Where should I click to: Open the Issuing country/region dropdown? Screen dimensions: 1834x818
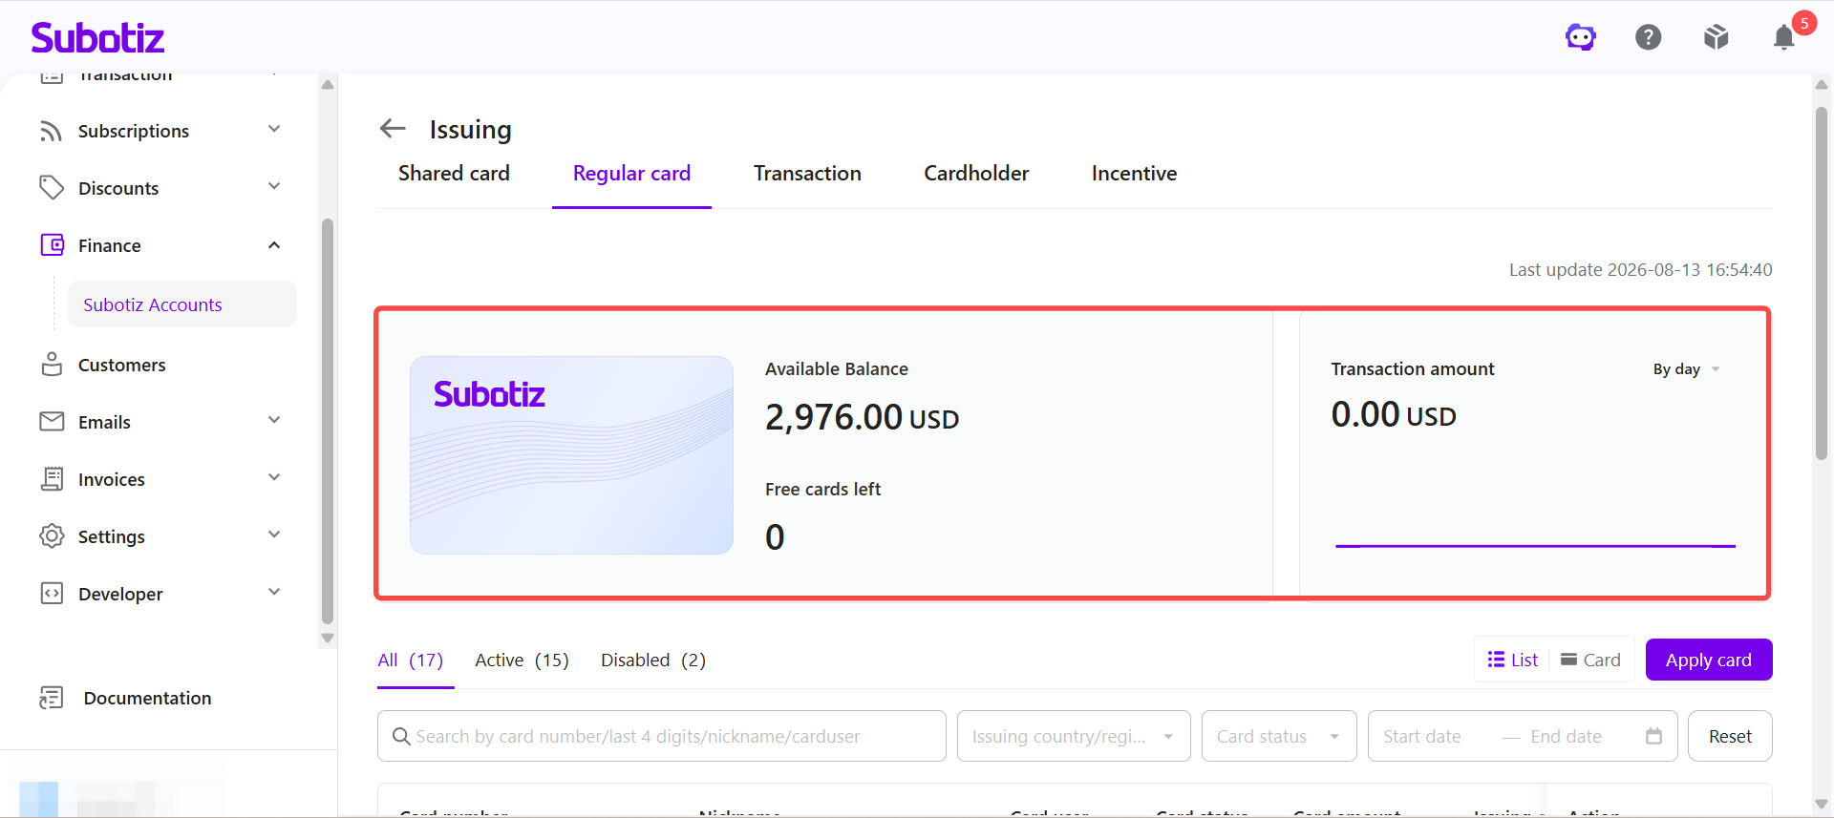(1074, 736)
